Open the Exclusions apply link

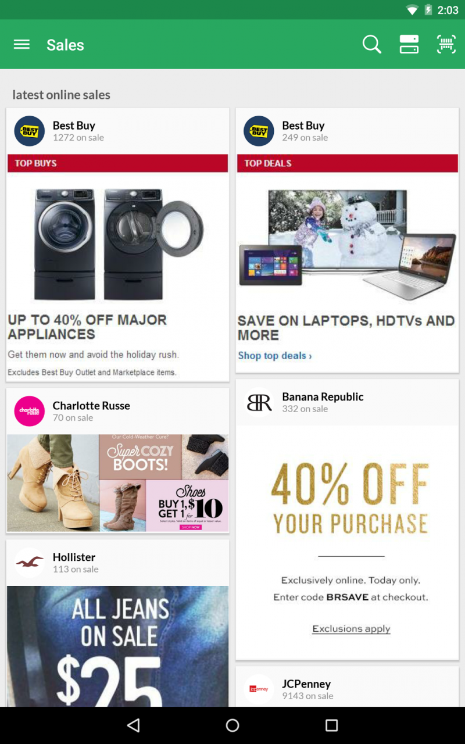coord(351,629)
